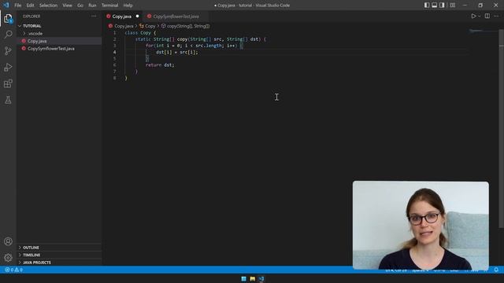Open the Search view in activity bar
The image size is (504, 283).
8,35
